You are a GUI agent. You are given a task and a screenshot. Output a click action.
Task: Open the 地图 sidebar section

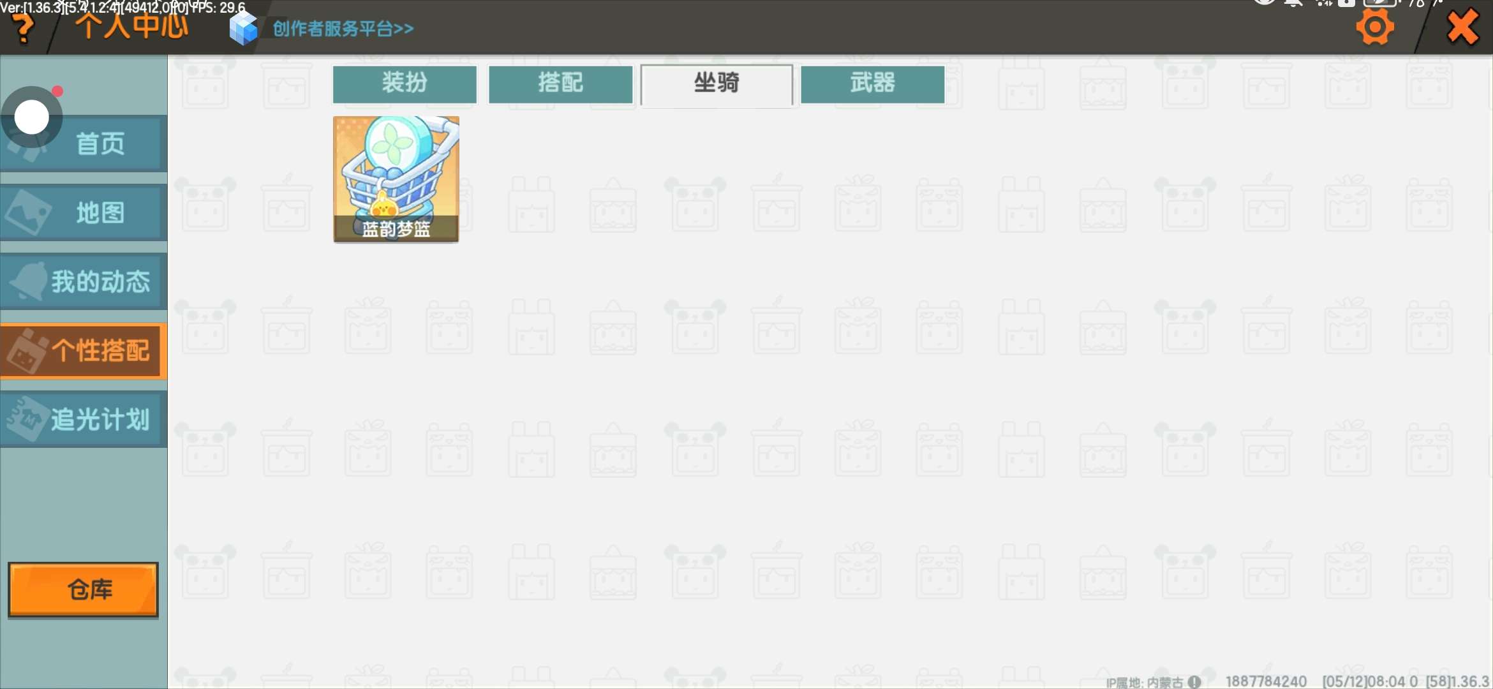pos(84,212)
